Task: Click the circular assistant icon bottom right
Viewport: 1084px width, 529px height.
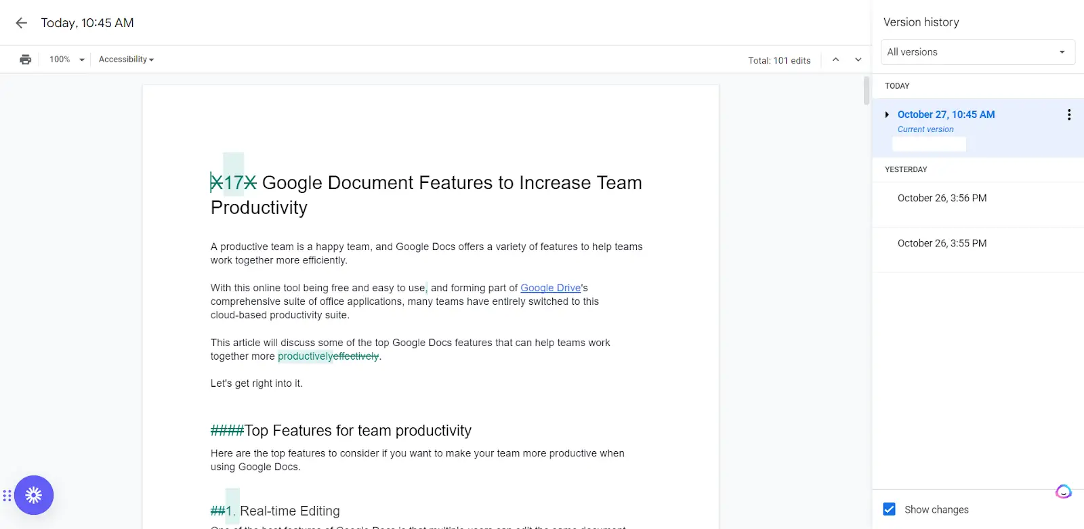Action: [x=1063, y=492]
